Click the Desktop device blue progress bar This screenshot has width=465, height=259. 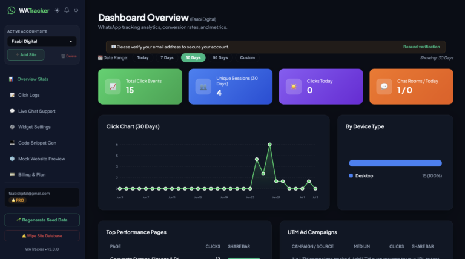click(395, 163)
